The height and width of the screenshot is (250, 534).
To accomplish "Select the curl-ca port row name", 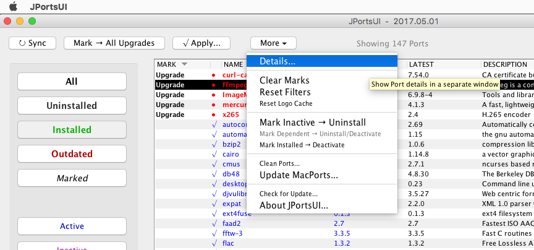I will coord(234,75).
